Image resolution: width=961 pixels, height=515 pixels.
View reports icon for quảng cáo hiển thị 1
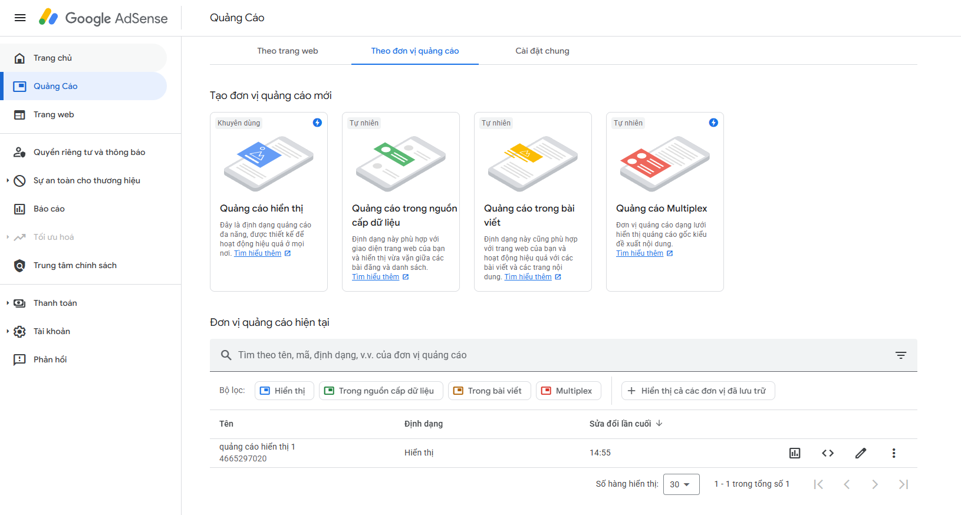[795, 453]
